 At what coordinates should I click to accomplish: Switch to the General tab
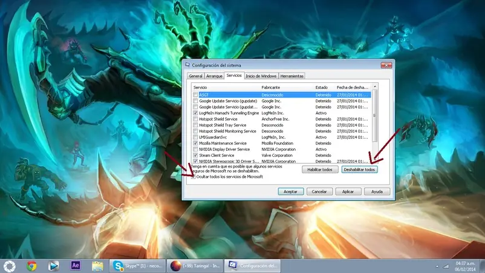[195, 76]
